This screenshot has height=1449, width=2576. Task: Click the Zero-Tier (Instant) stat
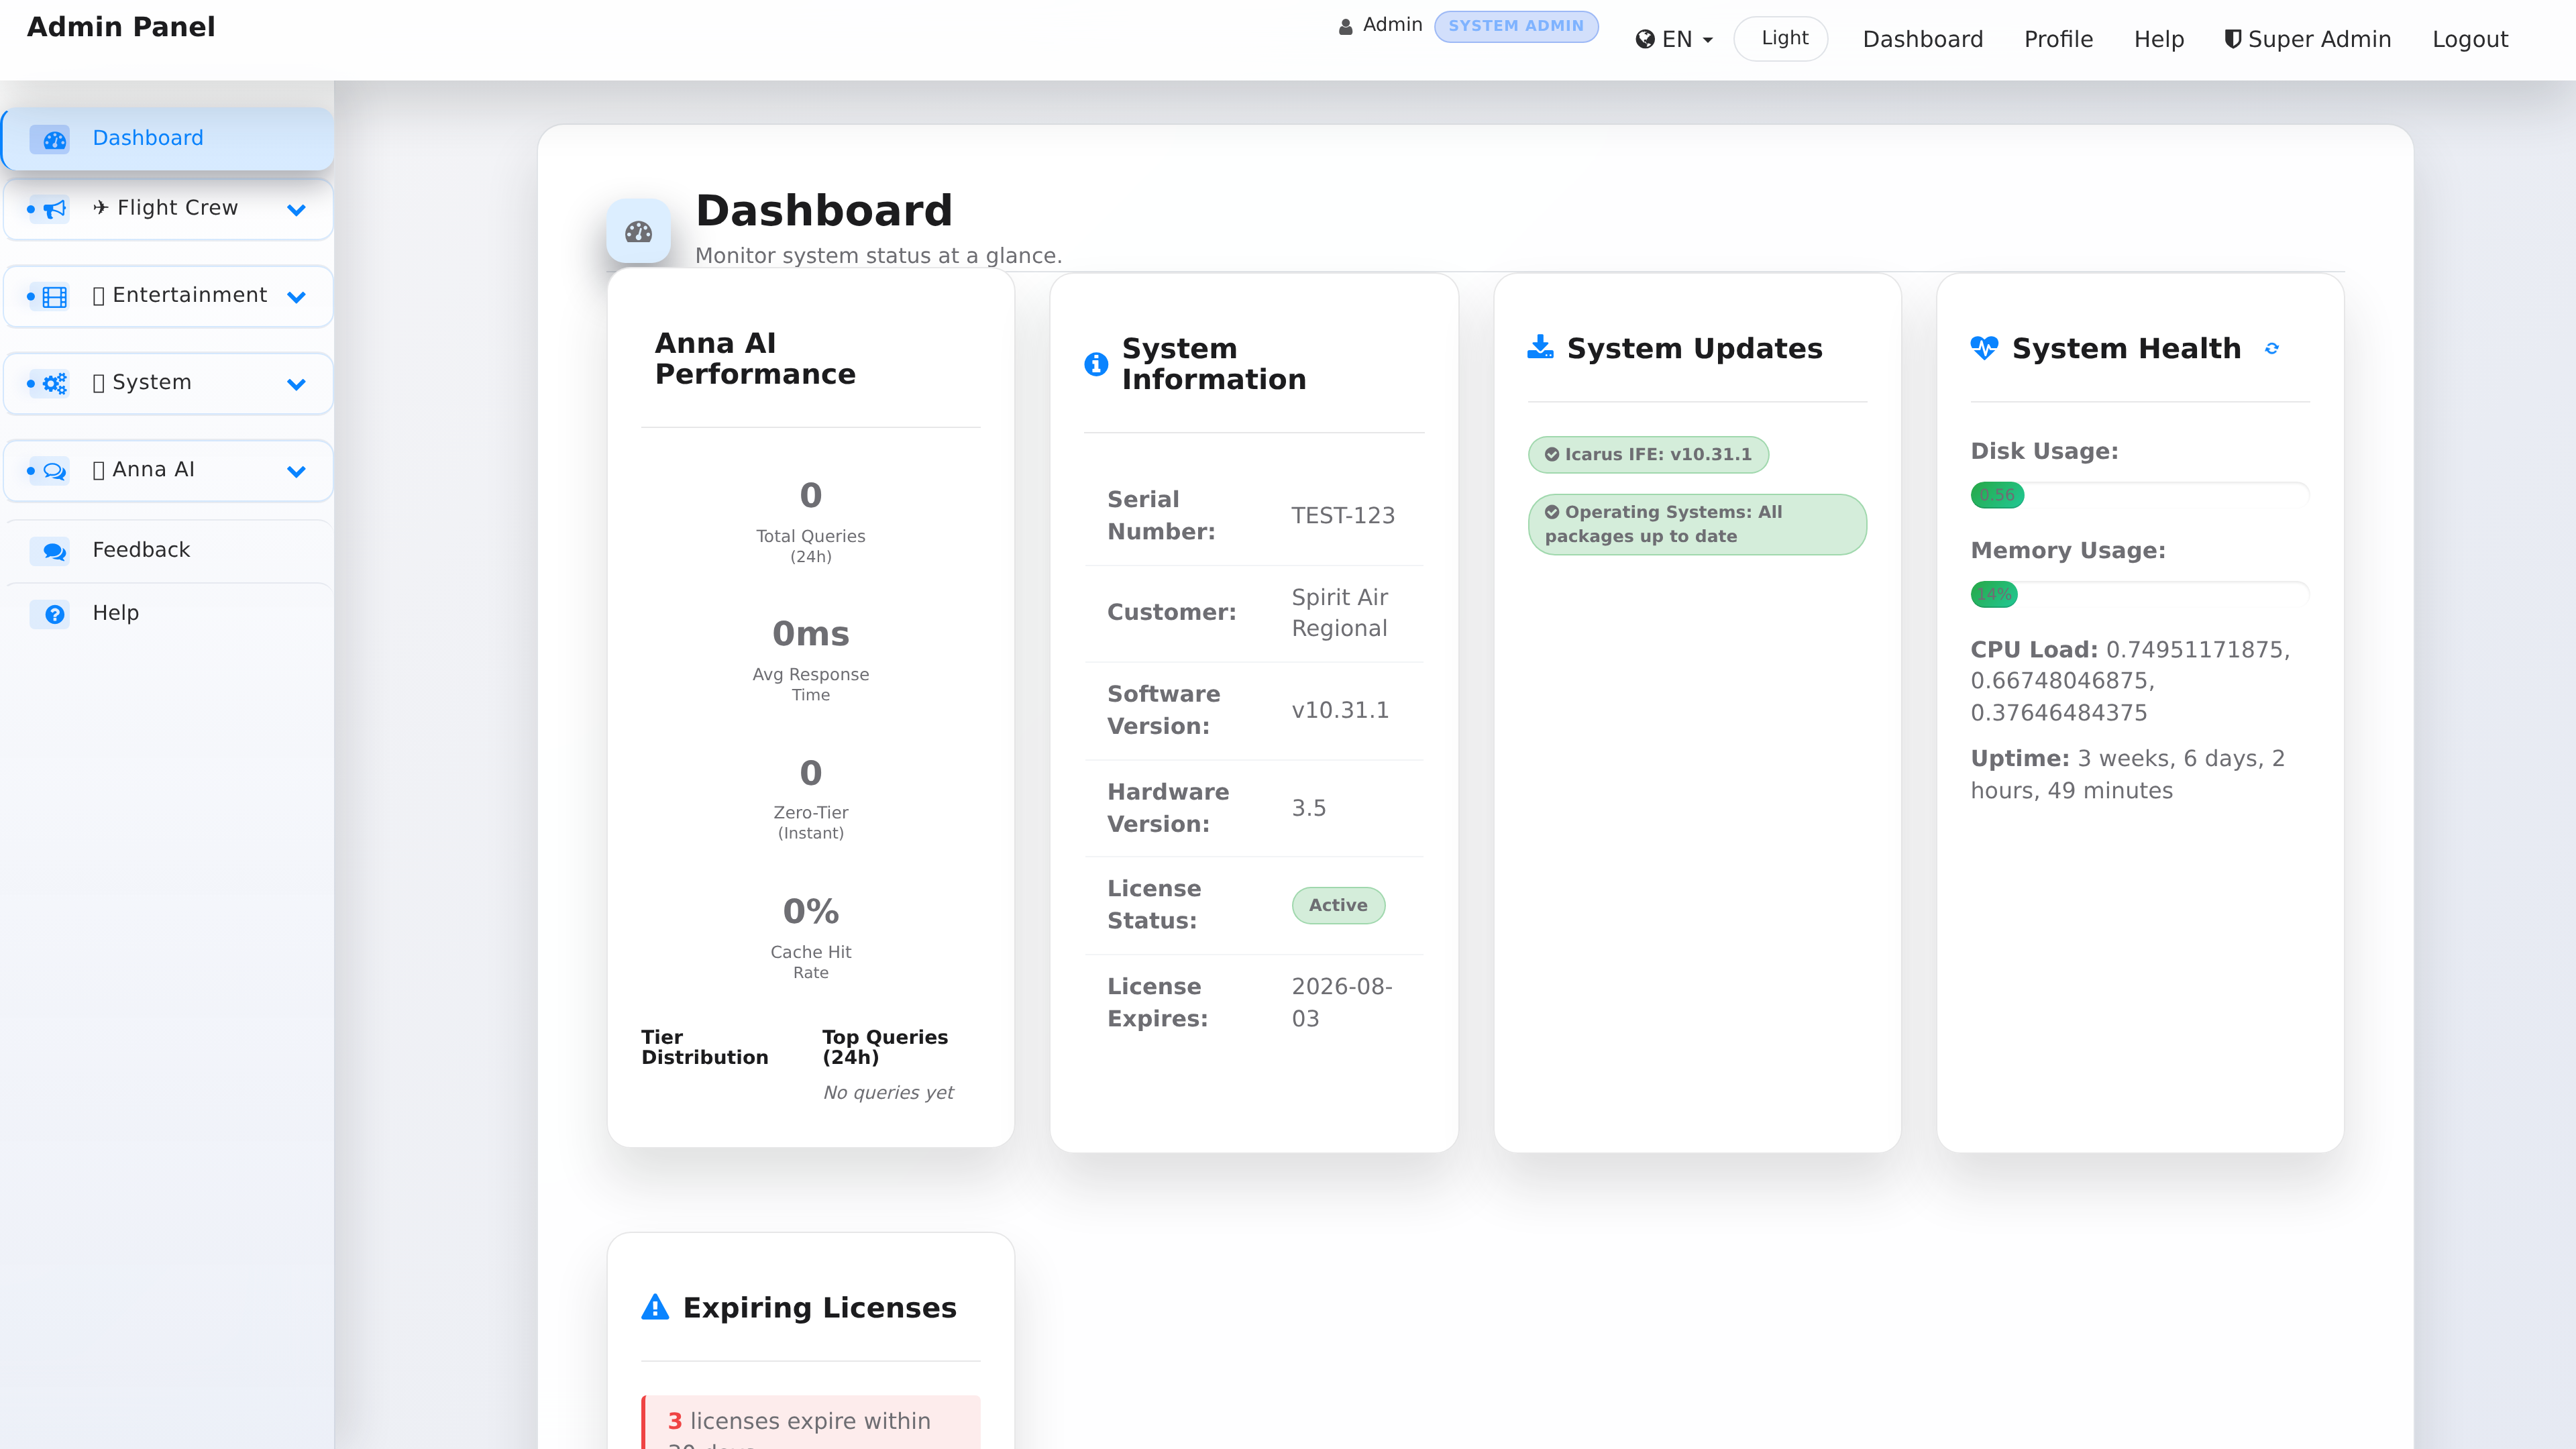pos(810,798)
